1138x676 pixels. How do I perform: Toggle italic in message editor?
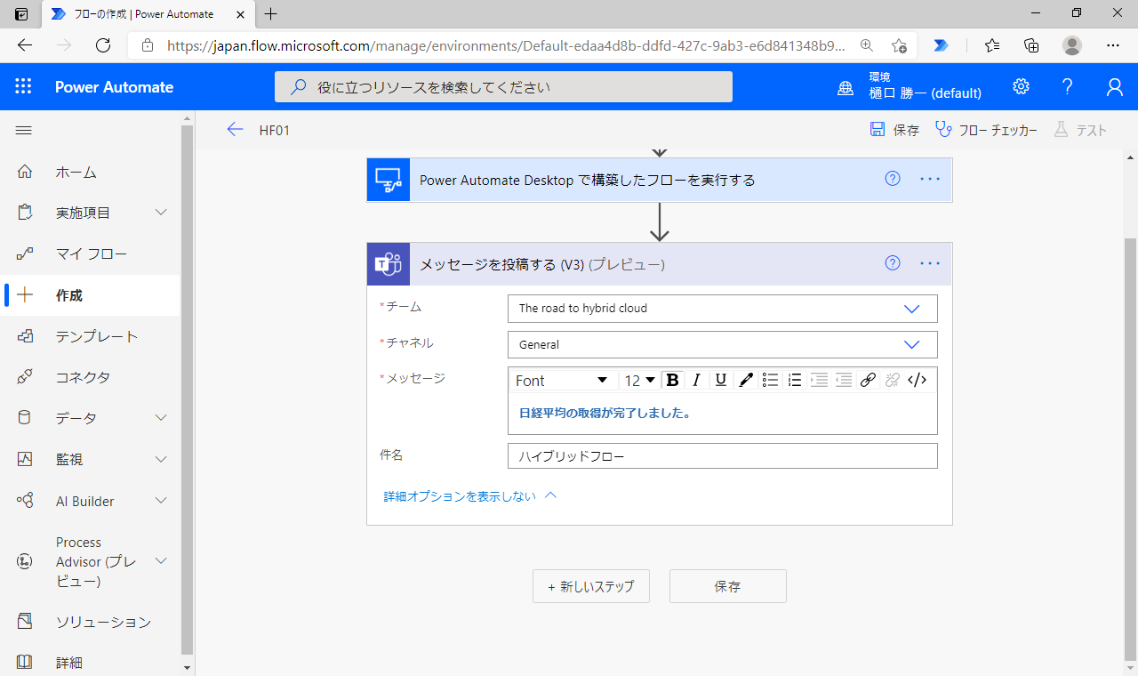coord(697,380)
